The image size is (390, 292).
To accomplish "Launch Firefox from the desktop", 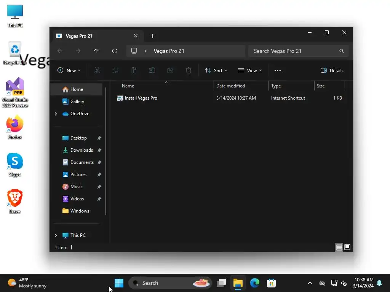I will pyautogui.click(x=15, y=127).
